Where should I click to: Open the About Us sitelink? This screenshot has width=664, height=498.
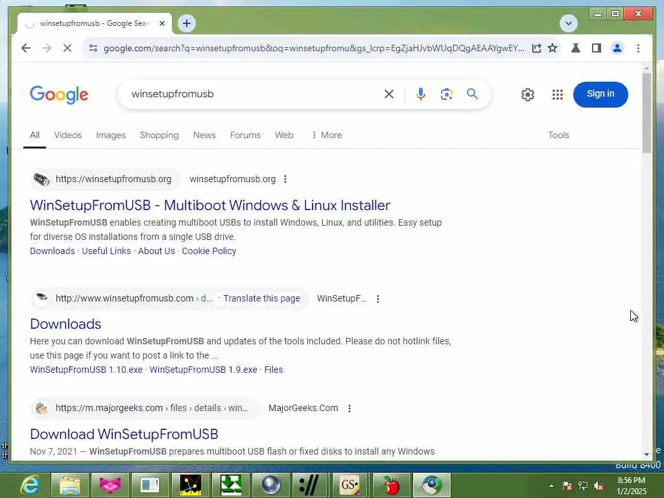(x=156, y=251)
